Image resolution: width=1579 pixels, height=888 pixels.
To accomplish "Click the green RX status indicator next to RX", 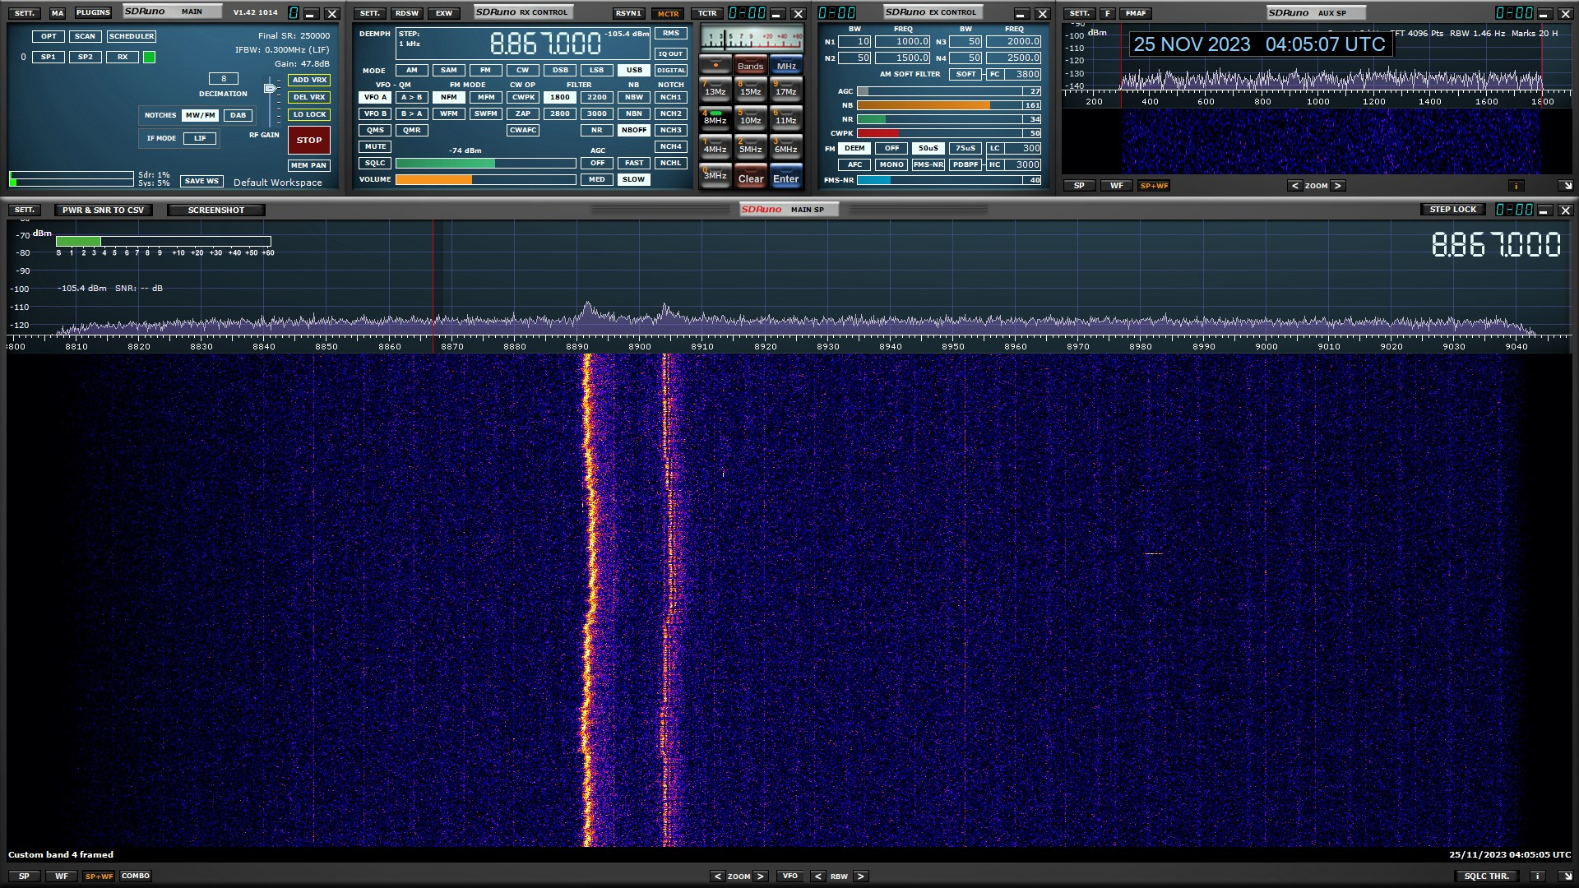I will [149, 58].
